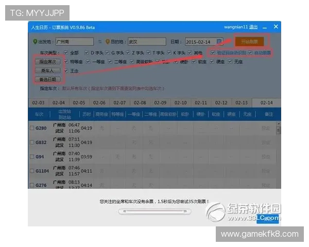Switch to the 02-13 date tab

coord(242,102)
